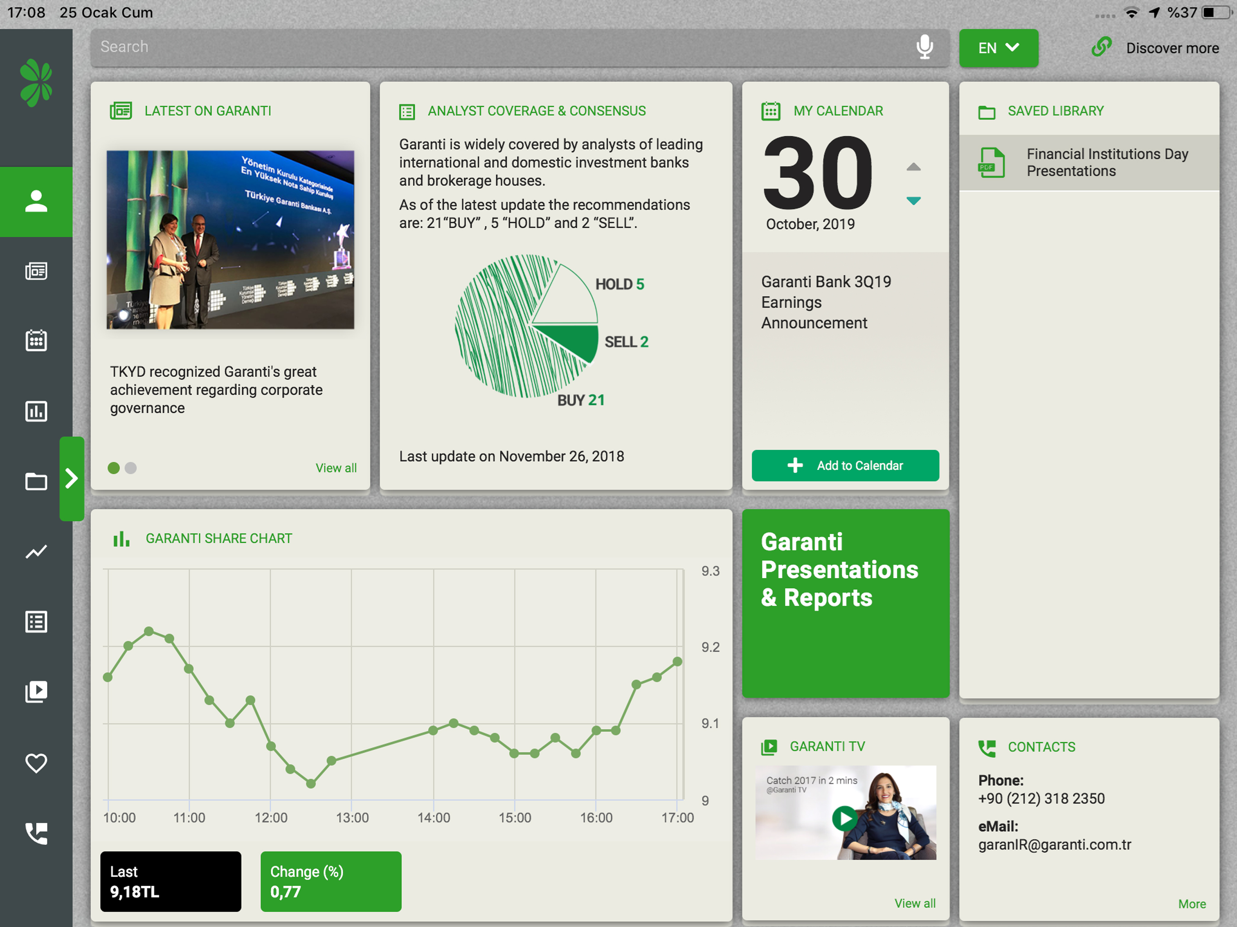The image size is (1237, 927).
Task: Open the share trend line icon in sidebar
Action: pos(36,552)
